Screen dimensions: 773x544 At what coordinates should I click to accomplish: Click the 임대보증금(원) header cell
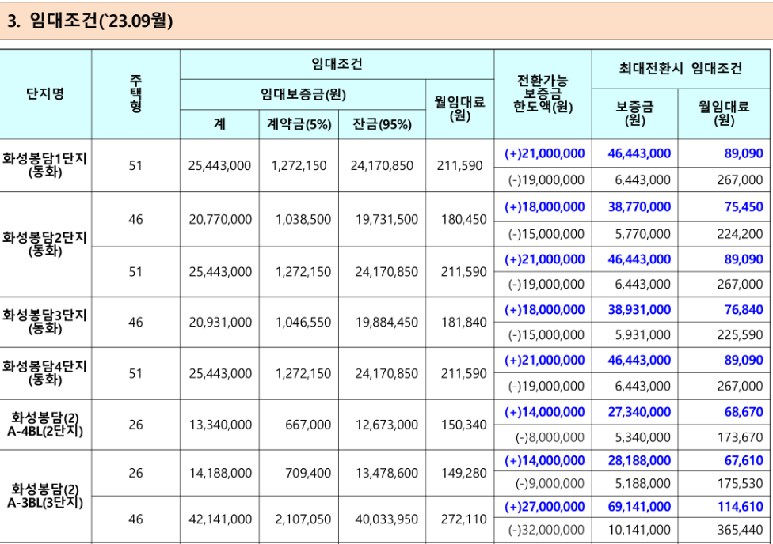click(301, 93)
